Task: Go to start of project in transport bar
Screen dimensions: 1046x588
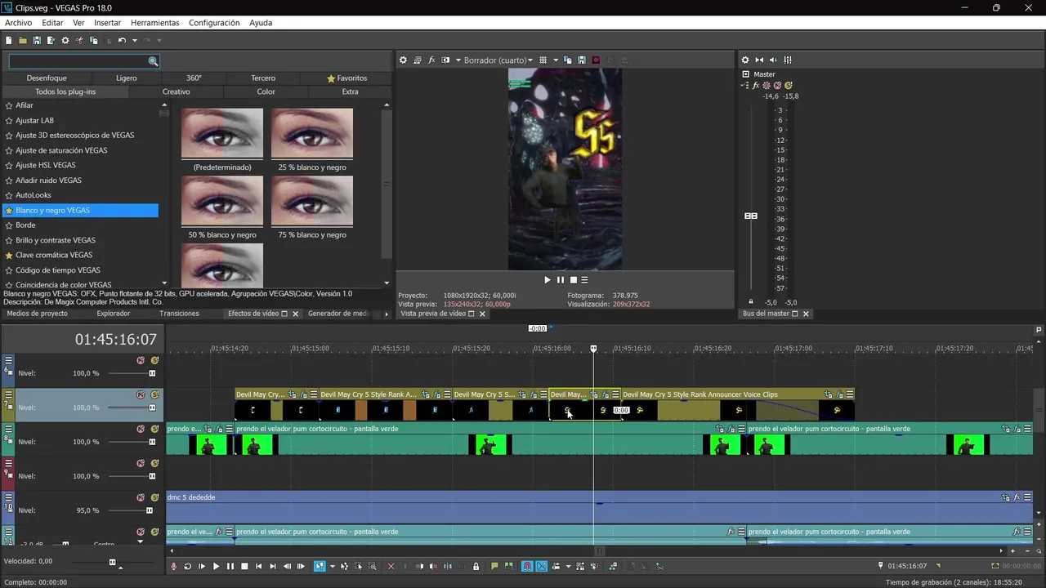Action: pos(258,566)
